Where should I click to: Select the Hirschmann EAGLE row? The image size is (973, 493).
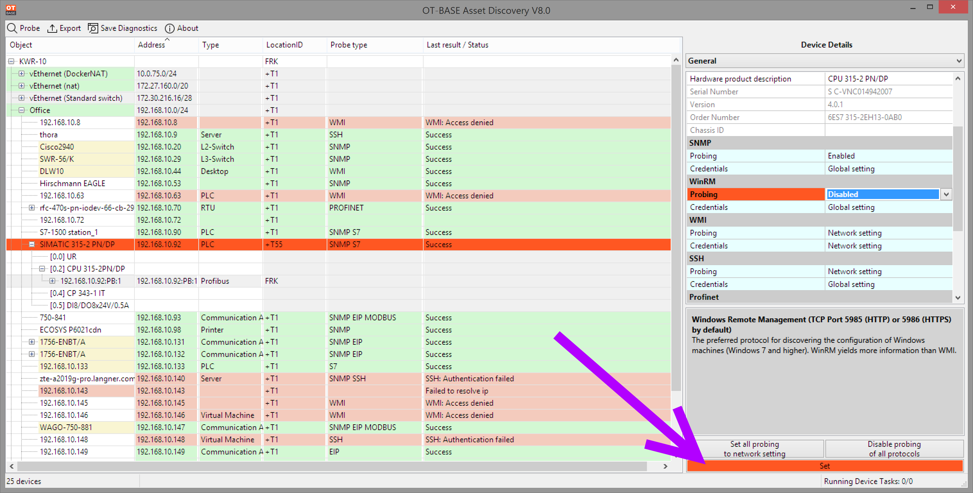(339, 184)
